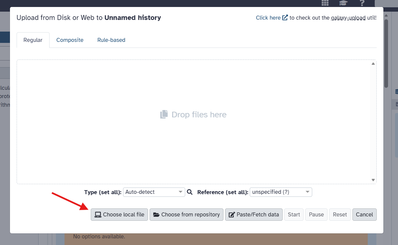The width and height of the screenshot is (398, 245).
Task: Click the grid apps icon in top bar
Action: tap(325, 3)
